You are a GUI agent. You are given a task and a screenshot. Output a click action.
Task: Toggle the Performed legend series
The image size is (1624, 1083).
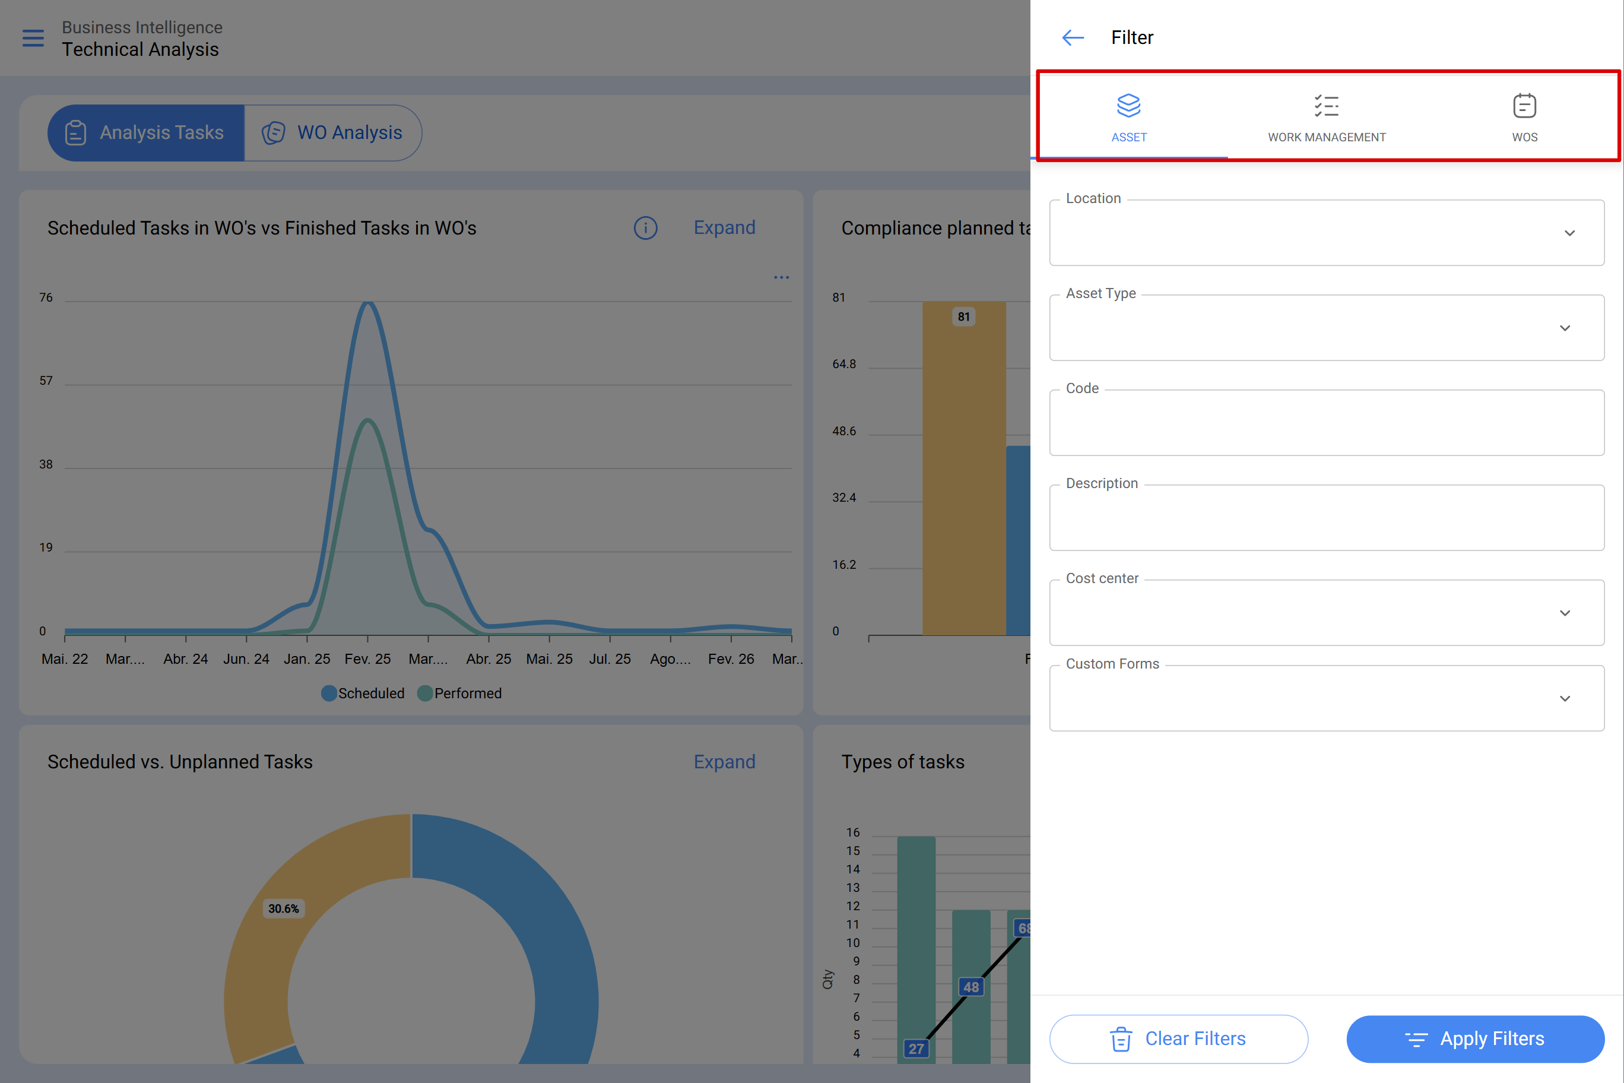coord(460,693)
